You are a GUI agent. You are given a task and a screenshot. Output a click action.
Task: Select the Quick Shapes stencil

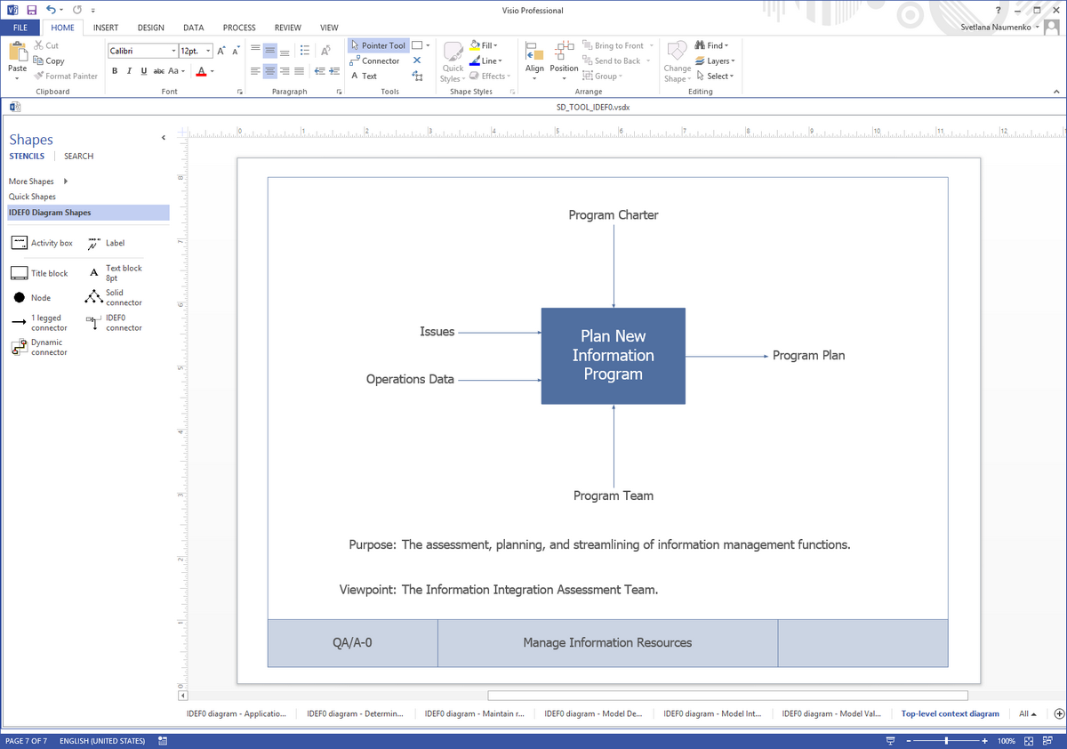[32, 197]
